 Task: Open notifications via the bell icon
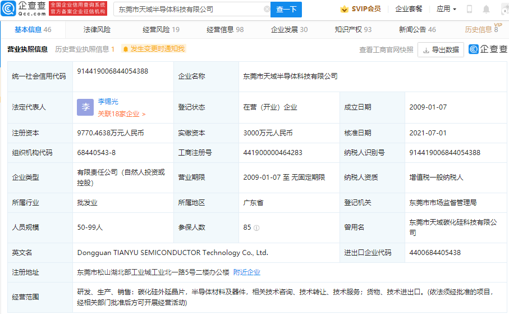pyautogui.click(x=486, y=10)
